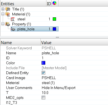The height and width of the screenshot is (105, 108).
Task: Click the Material value steel (1)
Action: tap(48, 83)
